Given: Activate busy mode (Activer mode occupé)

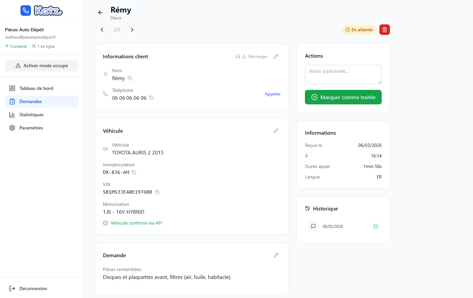Looking at the screenshot, I should 42,66.
